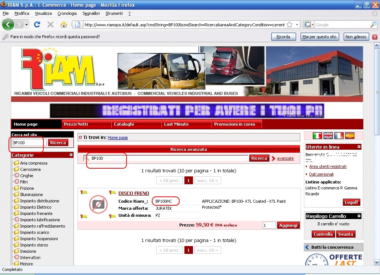Collapse the Utente in linea panel
380x275 pixels.
[359, 147]
